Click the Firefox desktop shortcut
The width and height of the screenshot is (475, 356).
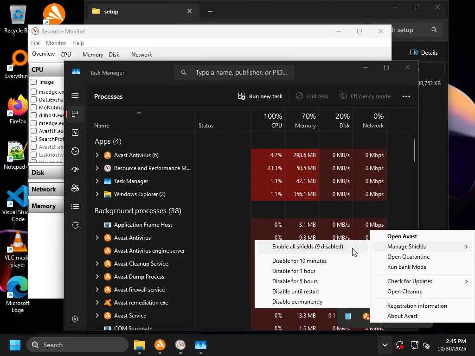tap(18, 109)
